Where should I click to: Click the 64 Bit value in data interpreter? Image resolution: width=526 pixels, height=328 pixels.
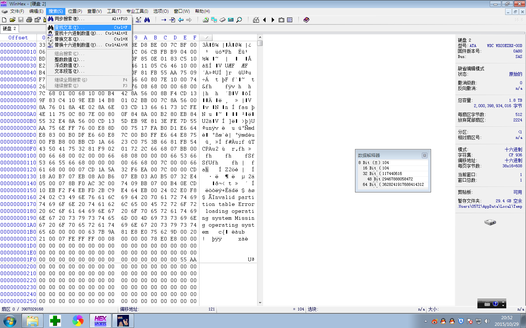[x=403, y=184]
